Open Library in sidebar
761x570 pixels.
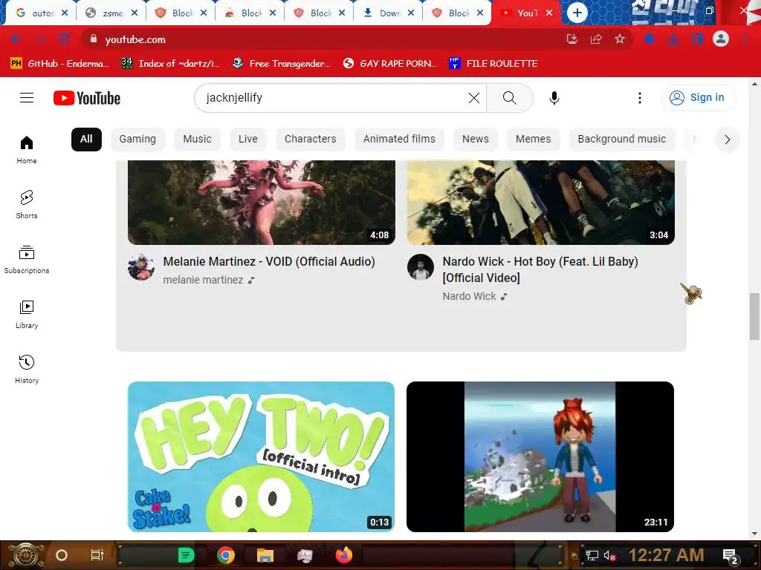point(27,315)
